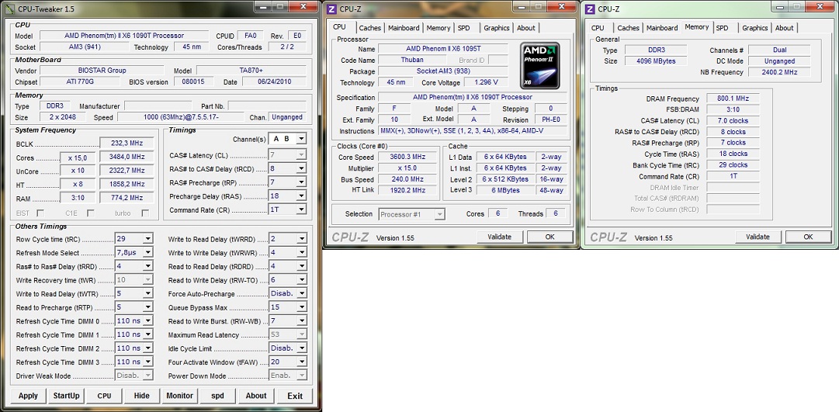The width and height of the screenshot is (839, 412).
Task: Click the Cores multiplier x 15,0 field
Action: [x=78, y=158]
